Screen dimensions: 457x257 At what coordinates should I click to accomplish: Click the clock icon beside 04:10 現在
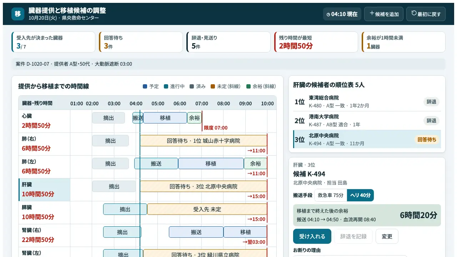click(328, 14)
